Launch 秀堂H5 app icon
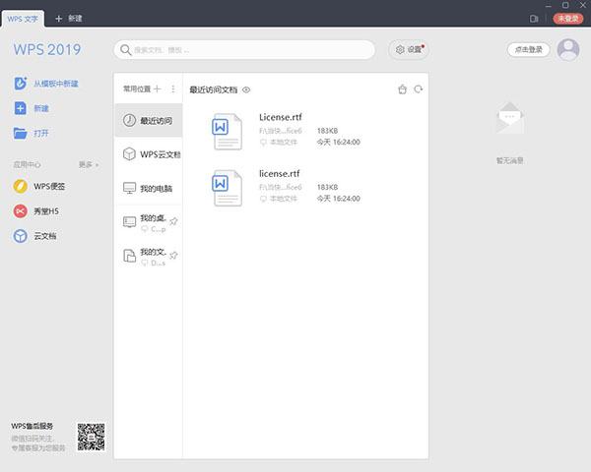The image size is (591, 472). pyautogui.click(x=21, y=211)
